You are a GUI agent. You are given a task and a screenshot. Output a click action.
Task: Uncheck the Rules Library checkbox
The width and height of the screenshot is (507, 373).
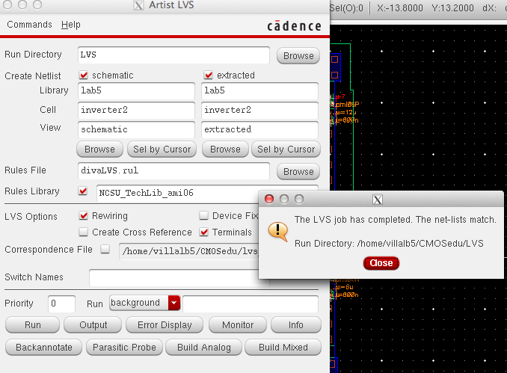[x=83, y=191]
